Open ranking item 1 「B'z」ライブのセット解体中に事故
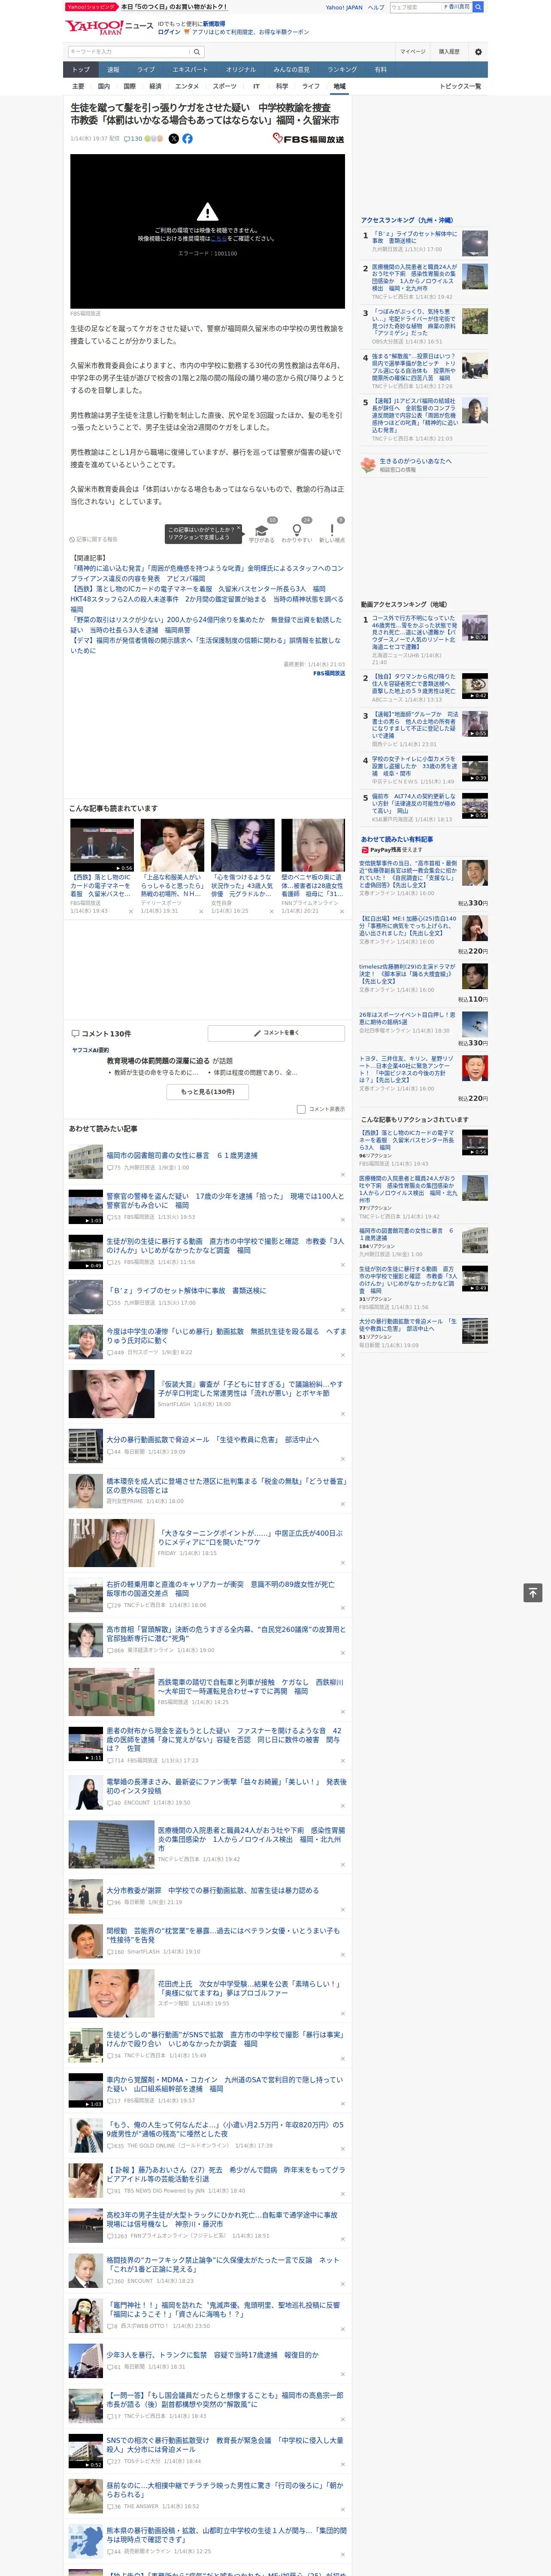Screen dimensions: 551x2576 (x=414, y=237)
